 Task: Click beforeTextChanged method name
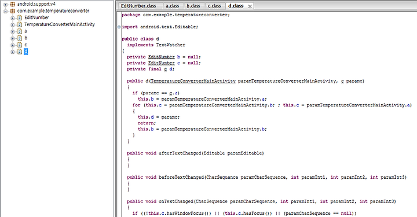[x=181, y=177]
